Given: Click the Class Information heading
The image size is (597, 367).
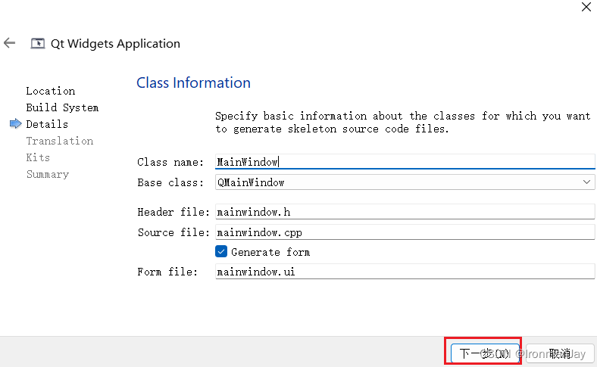Looking at the screenshot, I should tap(193, 82).
